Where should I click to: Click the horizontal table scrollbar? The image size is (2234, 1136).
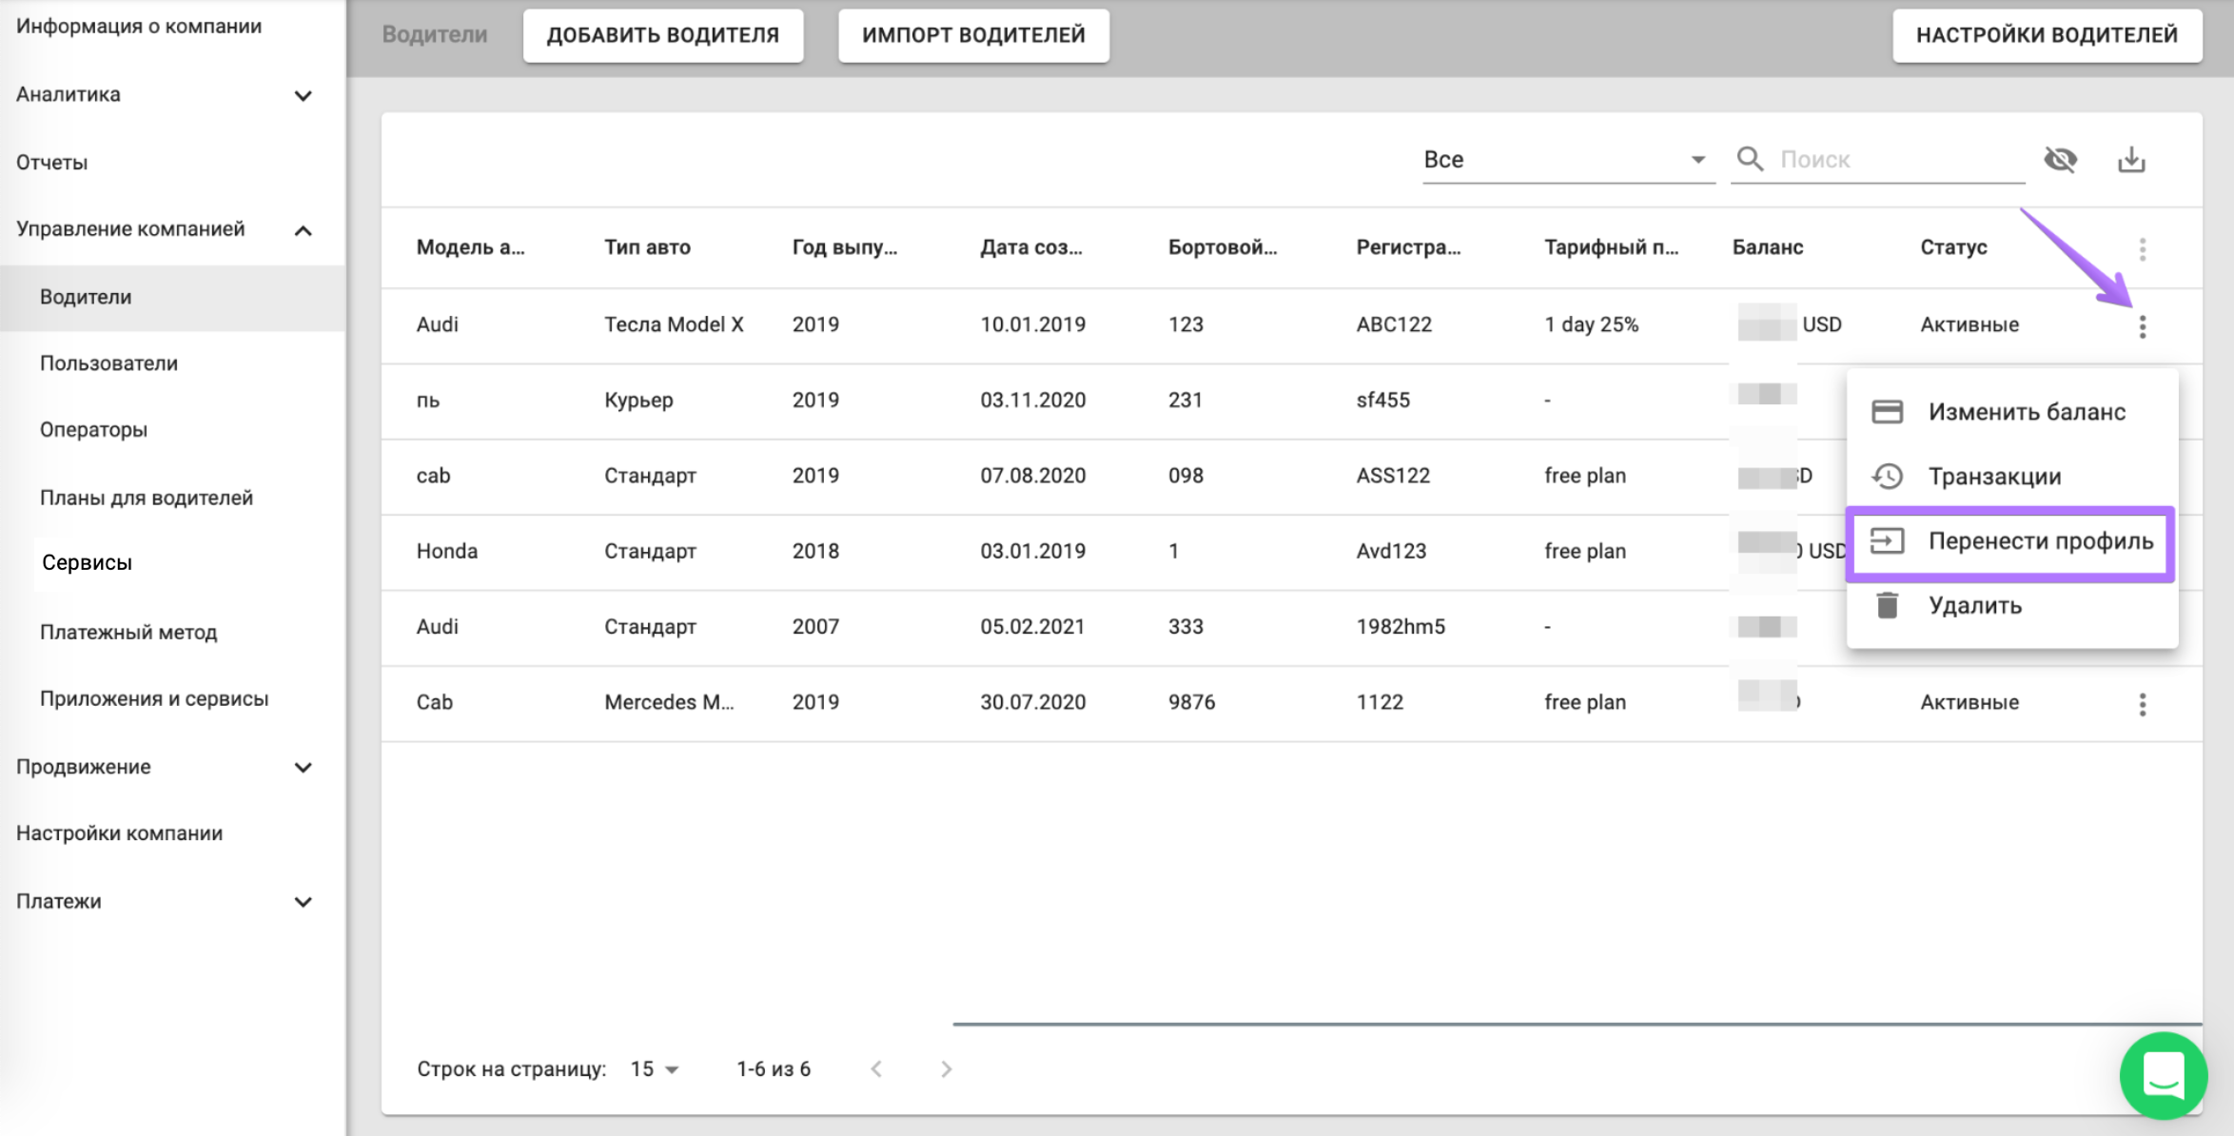1576,1024
